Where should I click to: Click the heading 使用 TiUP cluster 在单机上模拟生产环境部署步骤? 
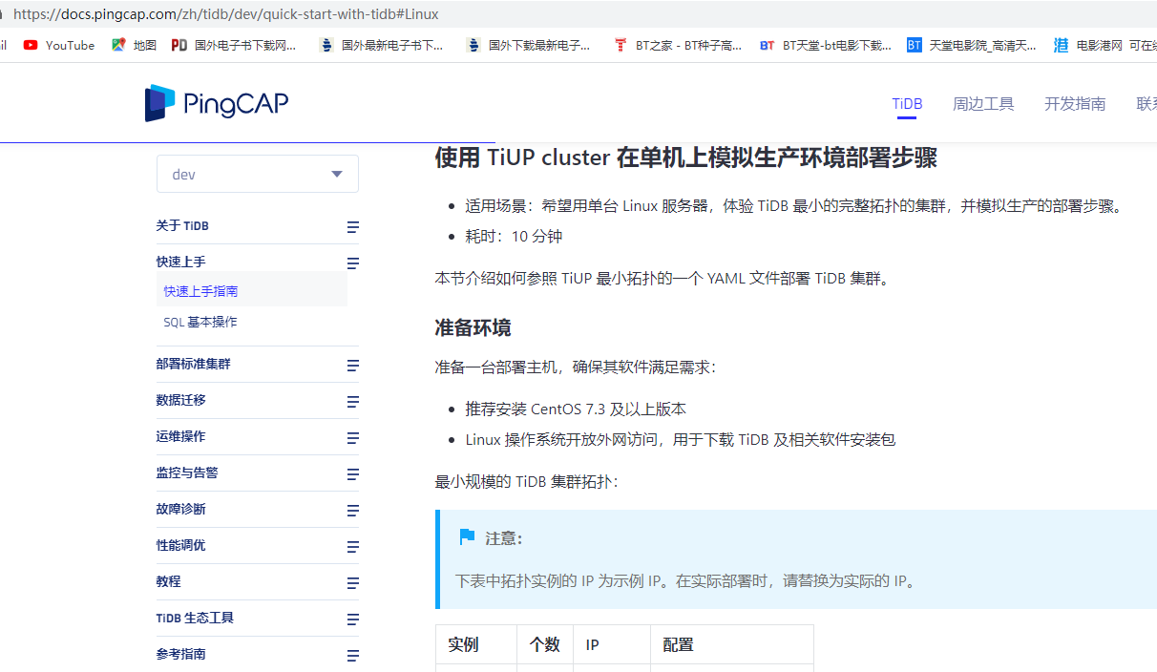point(686,158)
